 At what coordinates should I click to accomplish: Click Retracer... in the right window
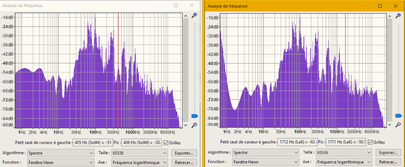point(388,162)
